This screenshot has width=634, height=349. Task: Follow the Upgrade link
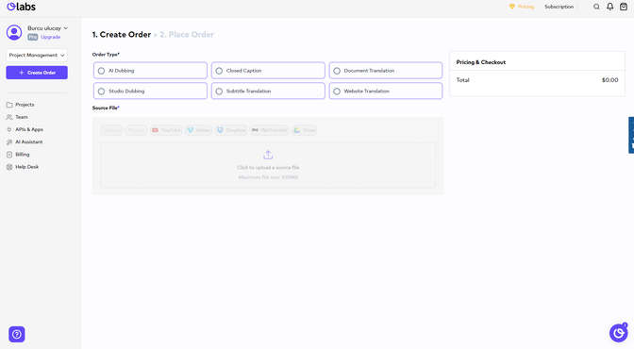pyautogui.click(x=51, y=37)
